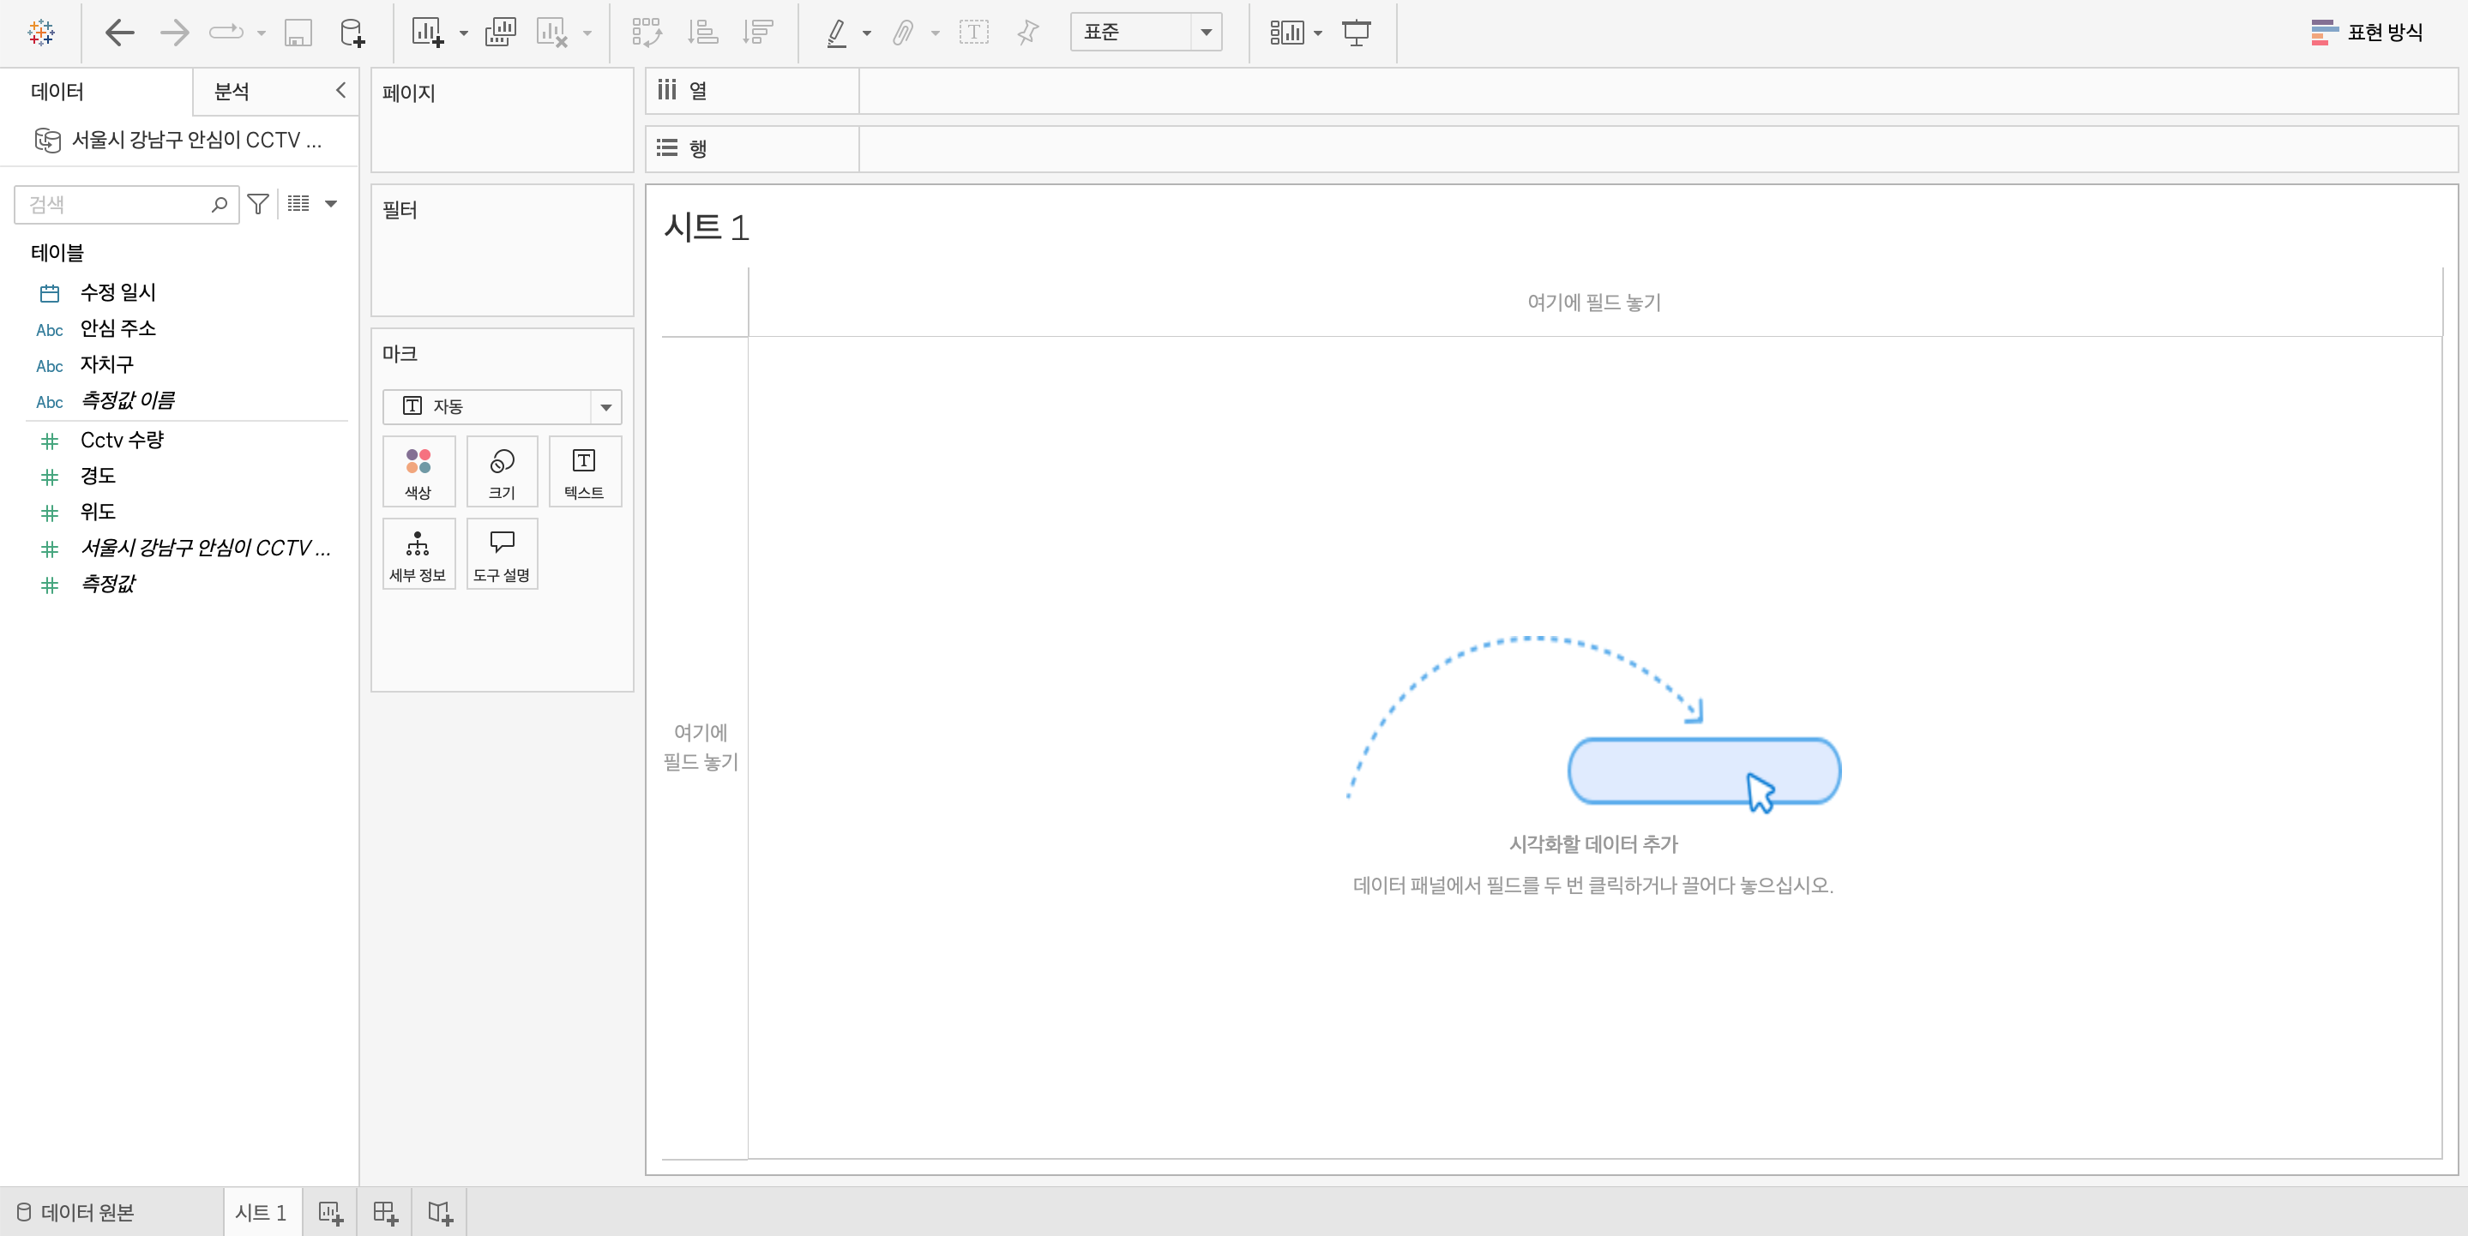
Task: Click the filter fields funnel icon
Action: click(258, 204)
